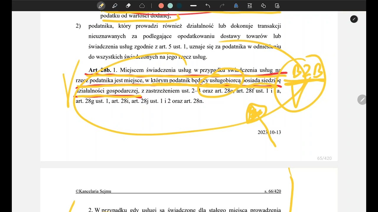Image resolution: width=378 pixels, height=212 pixels.
Task: Click the text 'art. 28g ust. 1, art. 28i'
Action: tap(102, 101)
